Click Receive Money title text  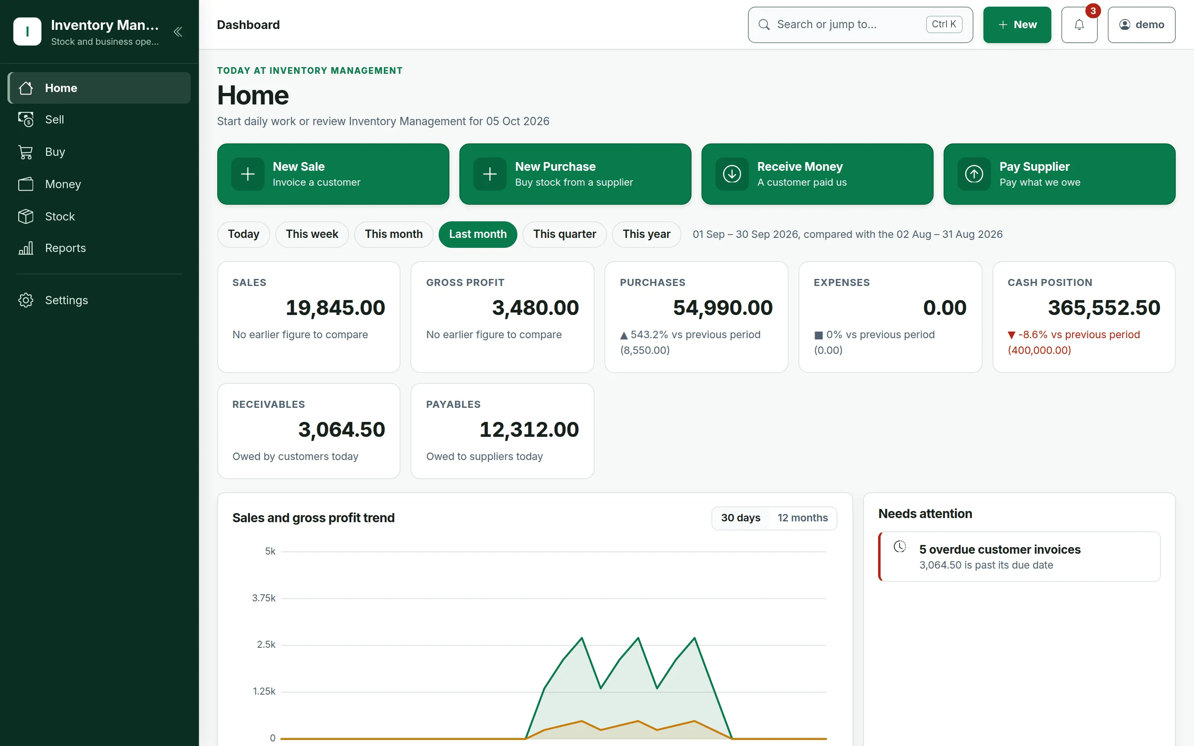800,167
